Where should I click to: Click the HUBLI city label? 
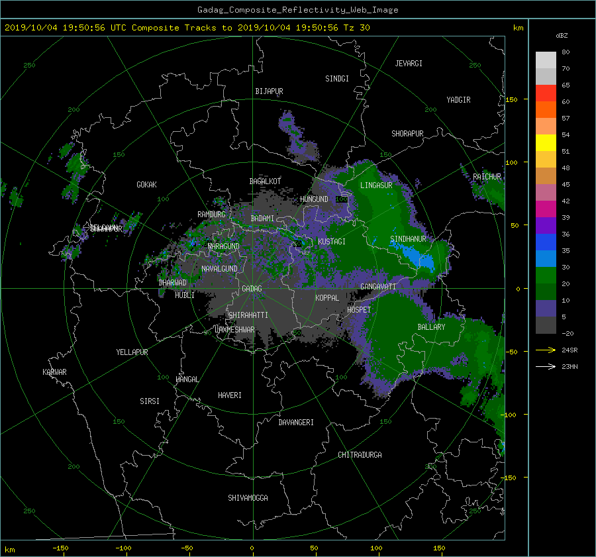click(185, 295)
